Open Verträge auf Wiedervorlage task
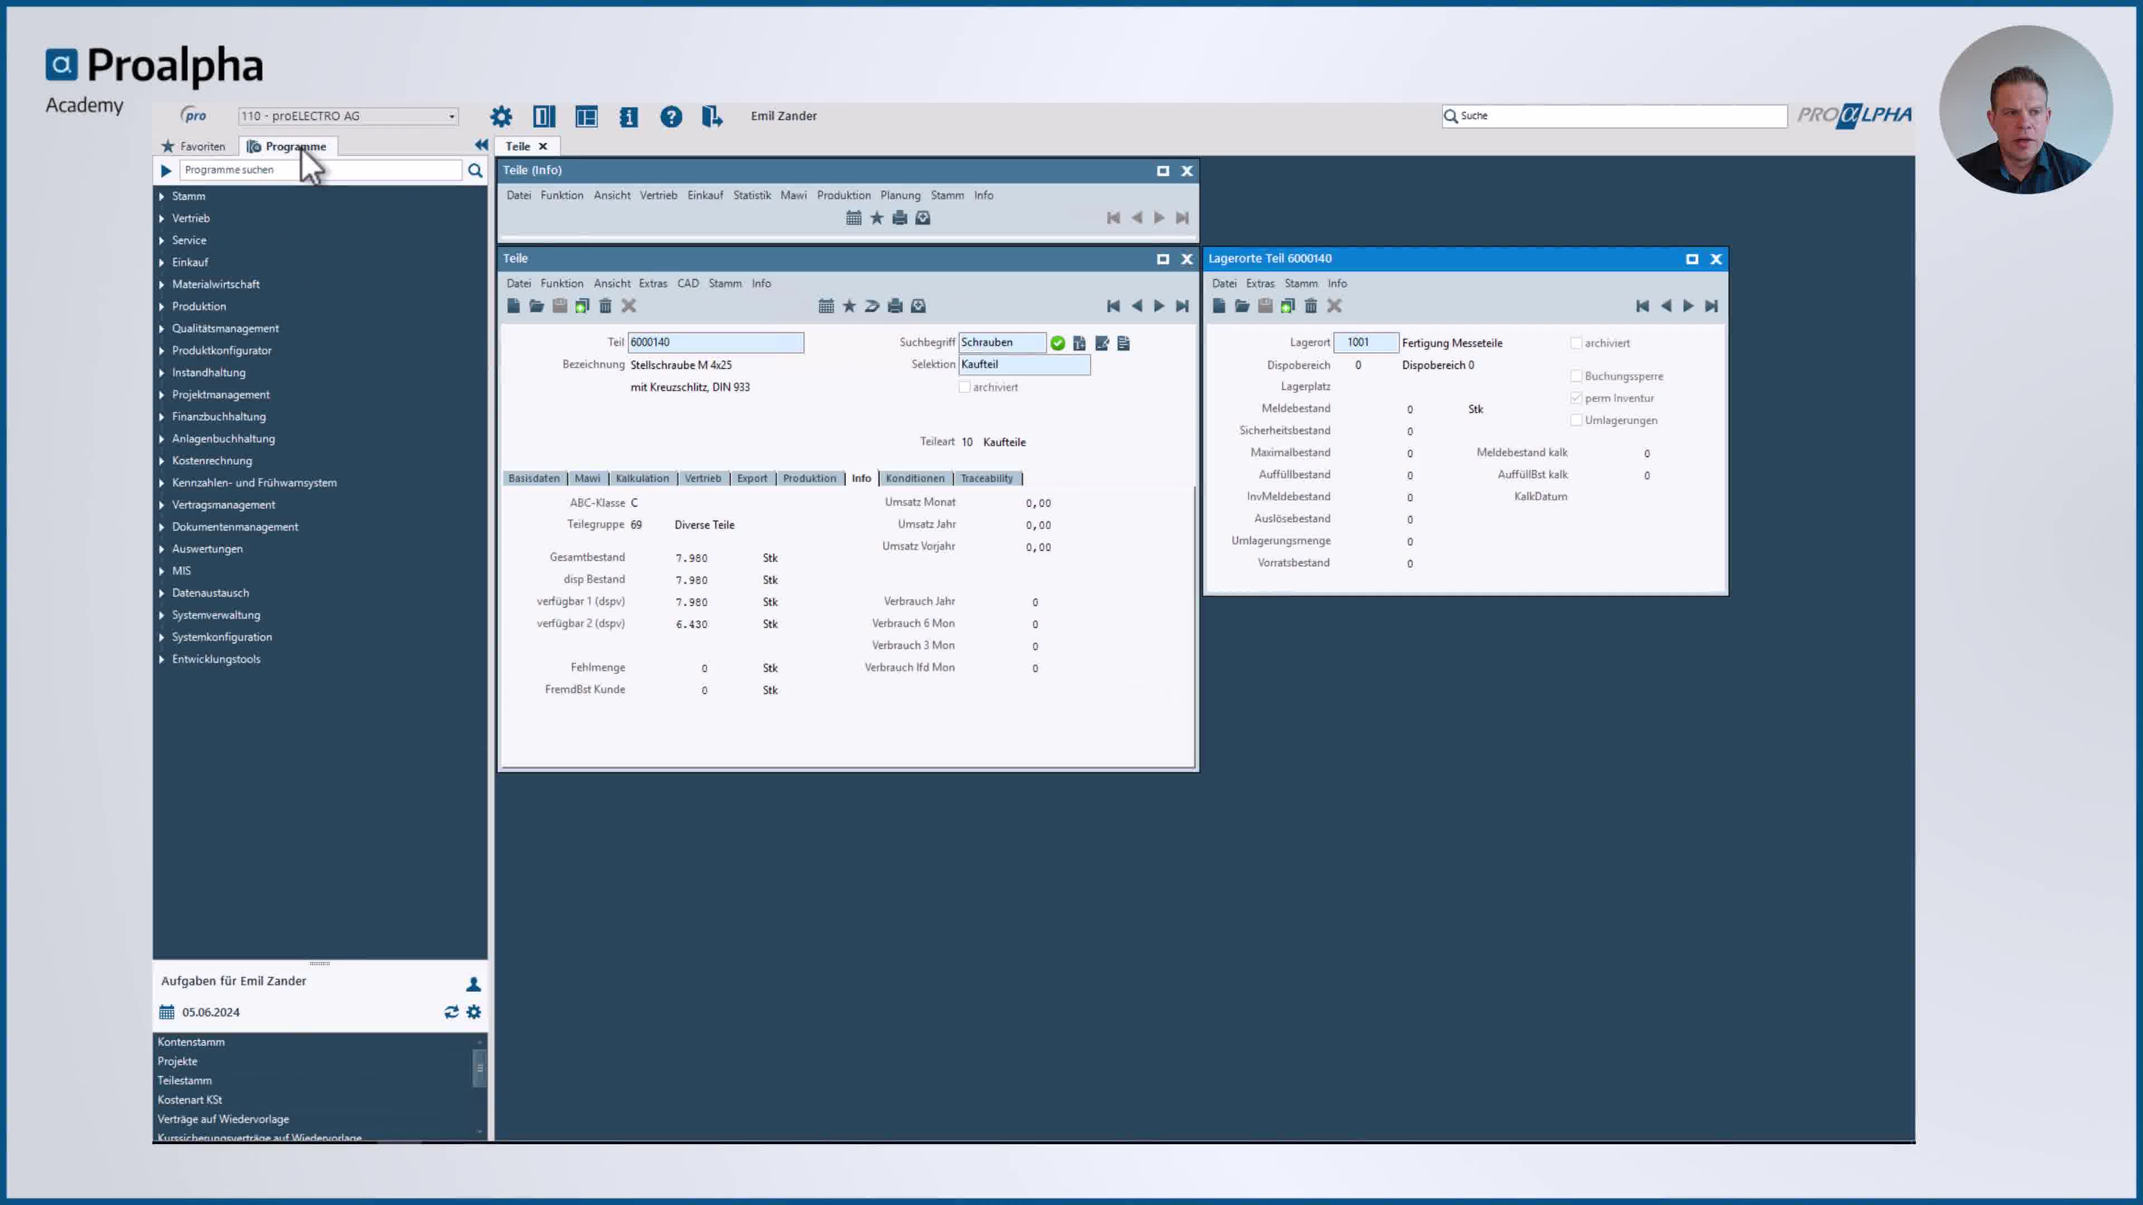 (x=224, y=1119)
